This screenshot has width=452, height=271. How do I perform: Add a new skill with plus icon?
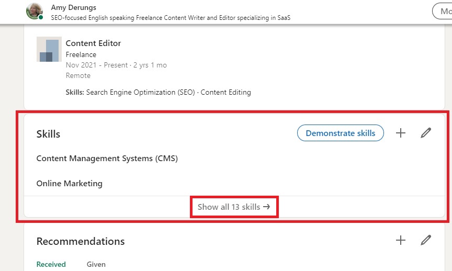pyautogui.click(x=401, y=133)
